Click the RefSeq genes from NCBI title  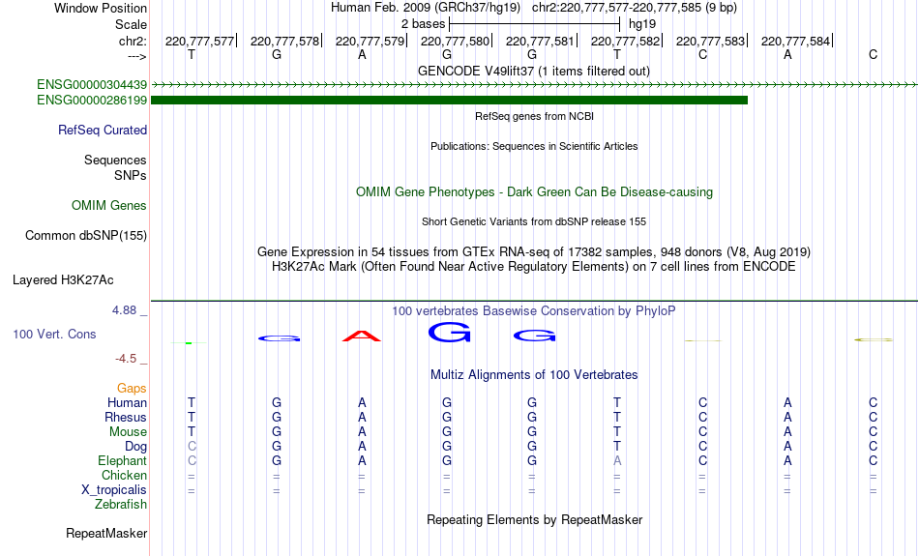[534, 116]
